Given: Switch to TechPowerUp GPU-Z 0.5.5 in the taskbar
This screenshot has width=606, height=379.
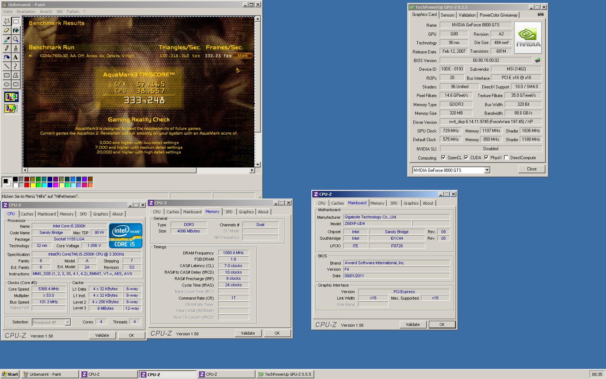Looking at the screenshot, I should [x=285, y=374].
